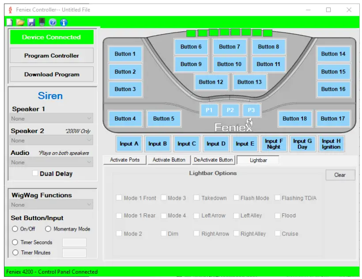Open the Info (i) toolbar icon
Image resolution: width=362 pixels, height=279 pixels.
tap(64, 22)
